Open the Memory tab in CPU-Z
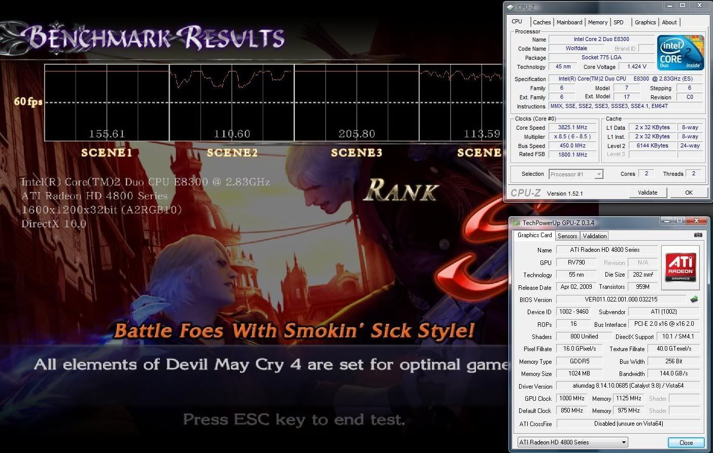This screenshot has width=713, height=453. [x=598, y=22]
